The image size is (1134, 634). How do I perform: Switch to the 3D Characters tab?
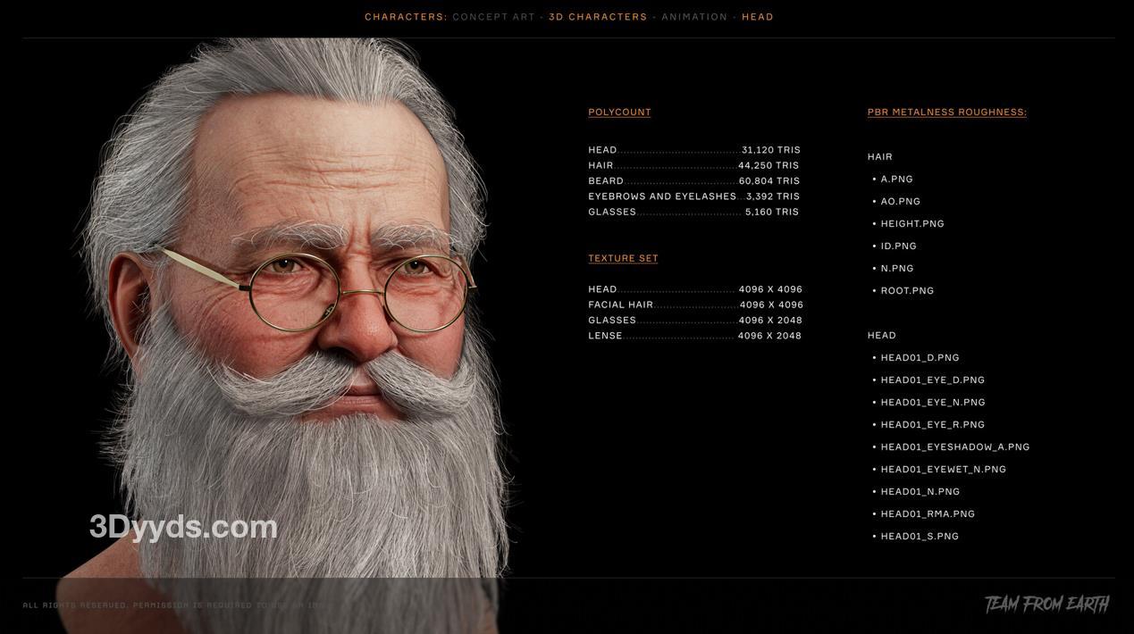coord(598,17)
